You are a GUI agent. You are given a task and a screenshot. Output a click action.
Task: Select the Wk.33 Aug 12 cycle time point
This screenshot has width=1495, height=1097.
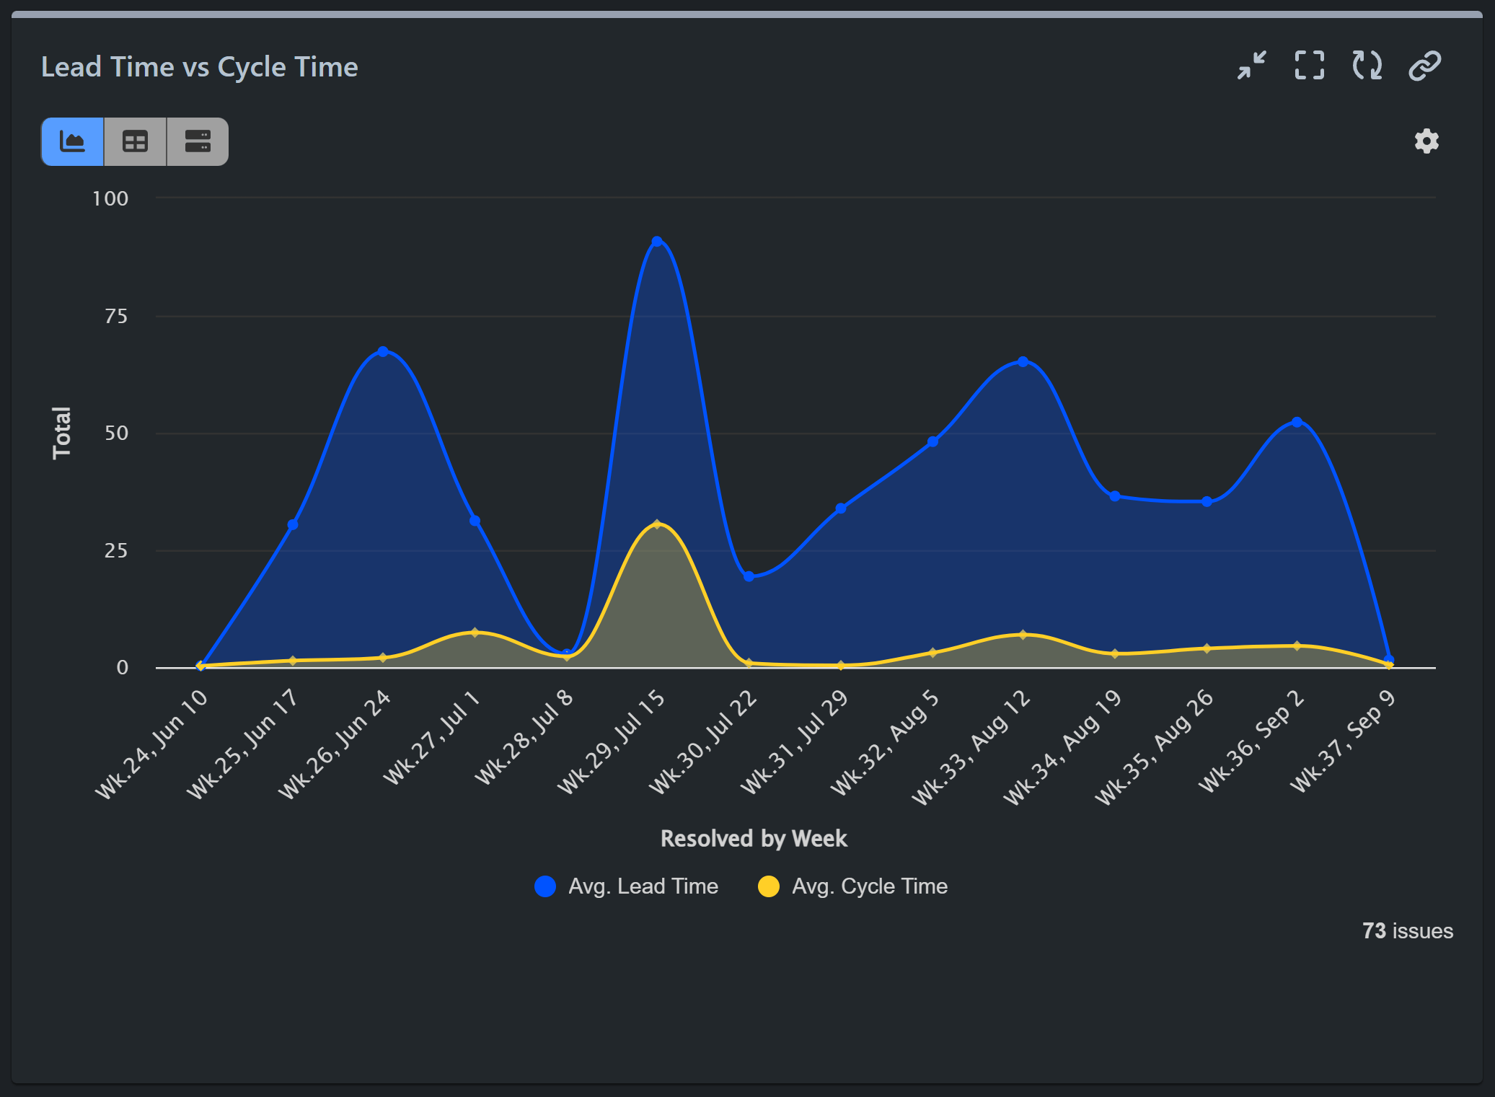click(1023, 635)
